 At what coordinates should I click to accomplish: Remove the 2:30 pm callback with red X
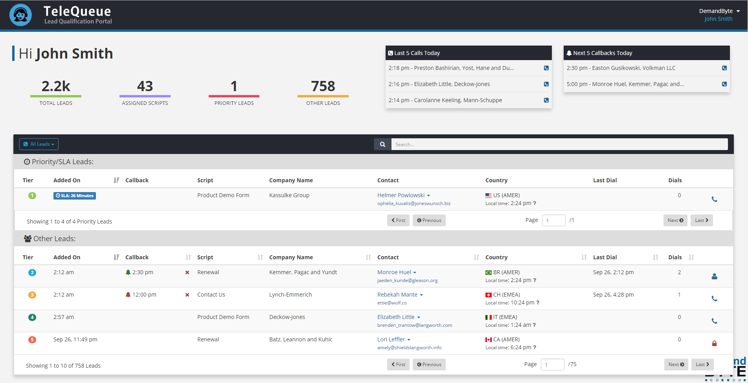pyautogui.click(x=187, y=273)
